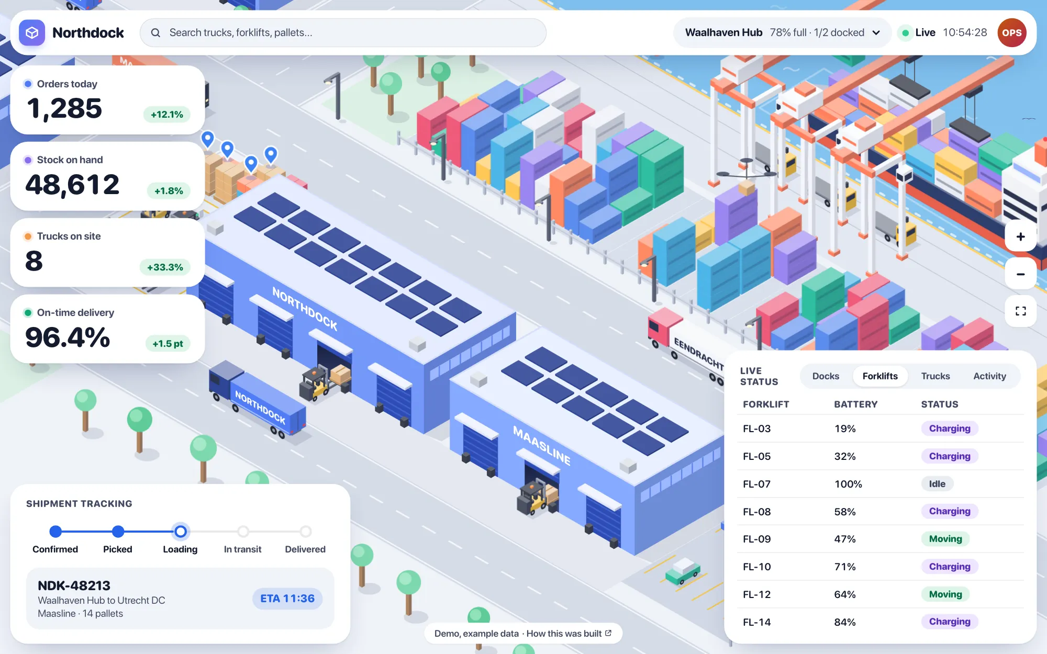The image size is (1047, 654).
Task: Click the external link icon in demo note
Action: (608, 633)
